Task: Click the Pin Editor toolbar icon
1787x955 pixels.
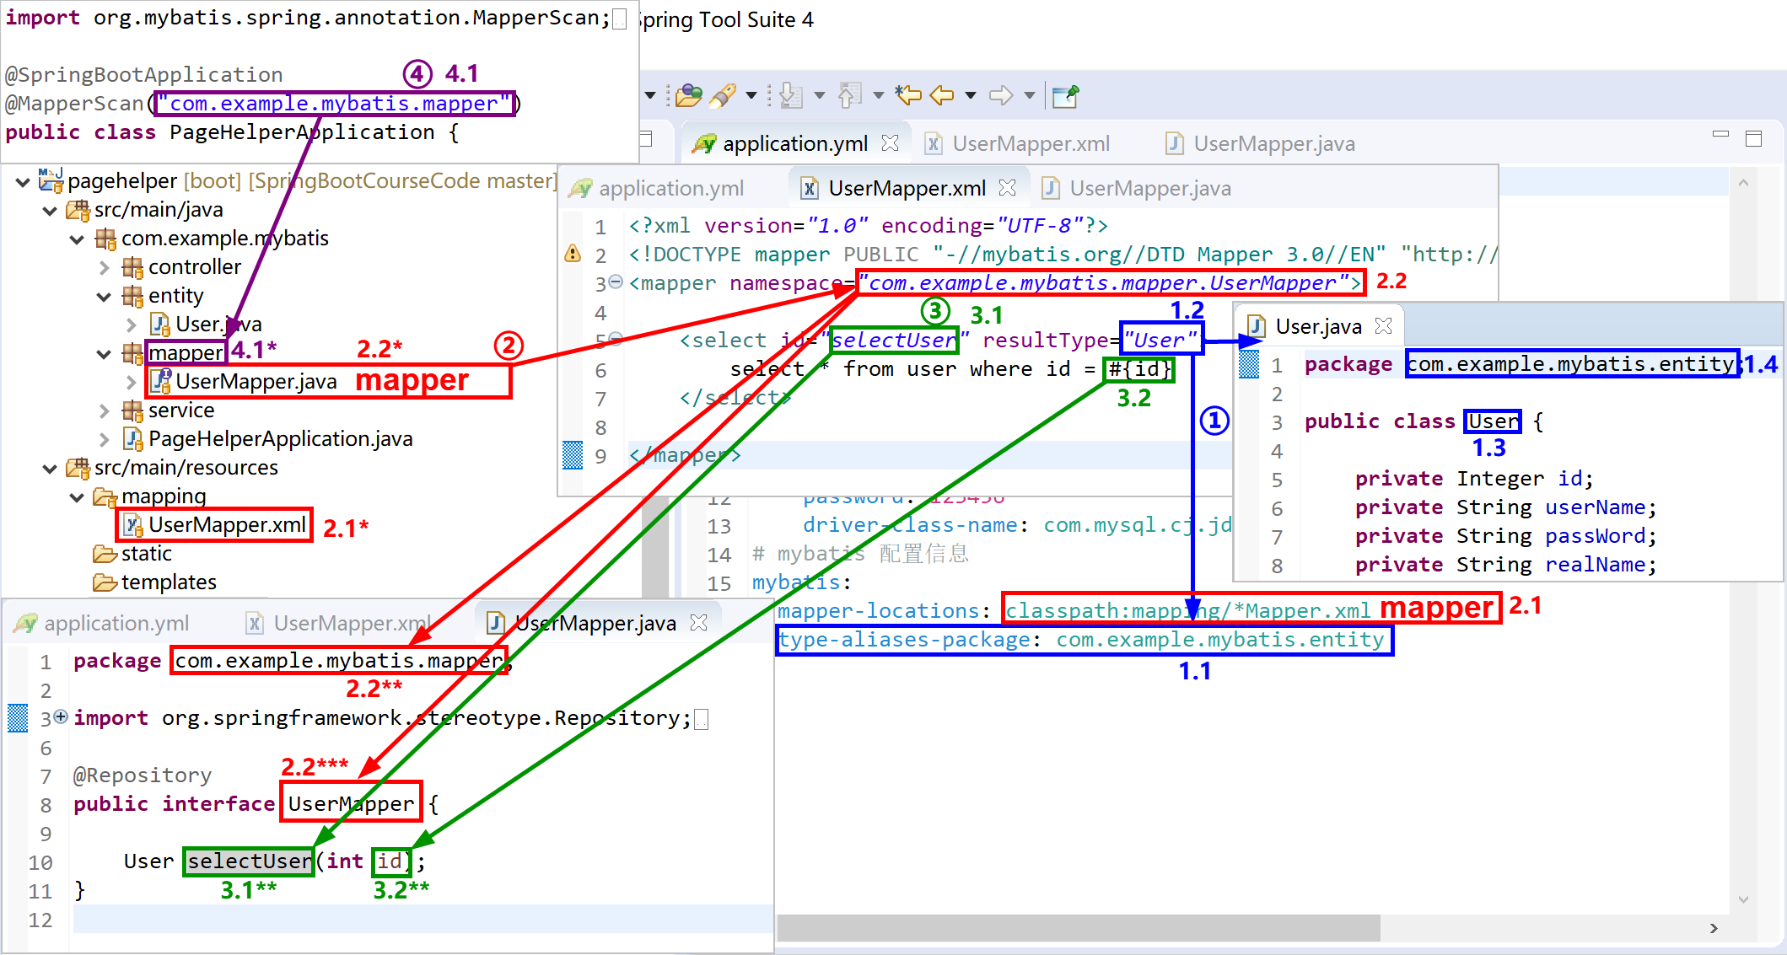Action: click(x=1065, y=95)
